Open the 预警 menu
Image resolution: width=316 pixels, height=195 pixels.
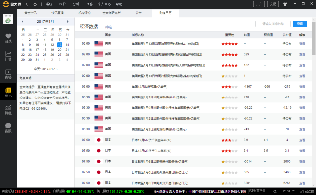(x=89, y=4)
